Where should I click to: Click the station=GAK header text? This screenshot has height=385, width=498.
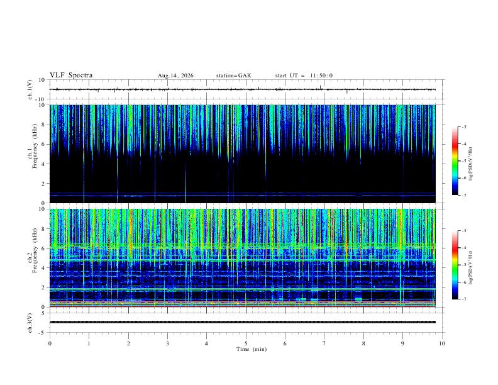point(234,75)
